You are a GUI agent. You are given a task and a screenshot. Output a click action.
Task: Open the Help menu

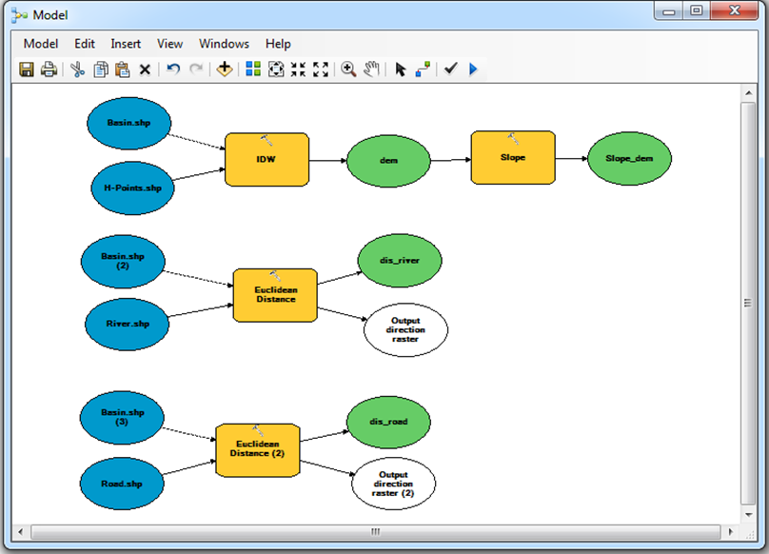pyautogui.click(x=278, y=44)
